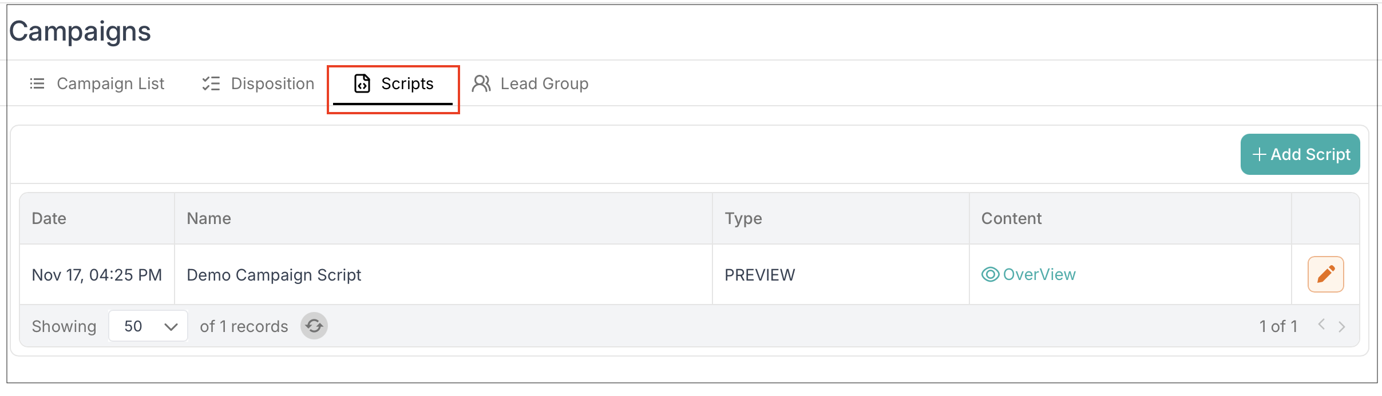Click the Content column header

[x=1011, y=218]
